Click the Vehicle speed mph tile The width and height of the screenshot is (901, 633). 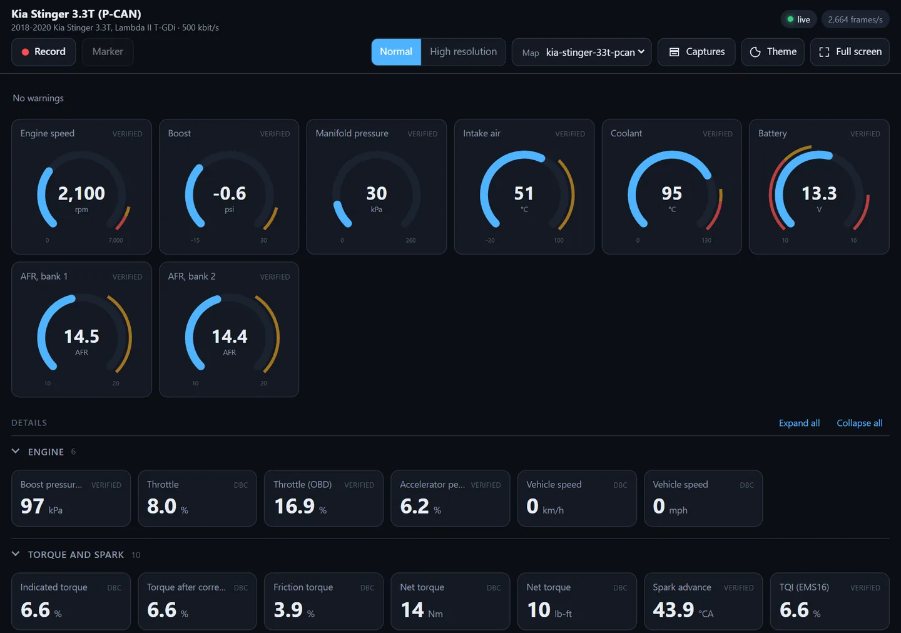point(703,499)
